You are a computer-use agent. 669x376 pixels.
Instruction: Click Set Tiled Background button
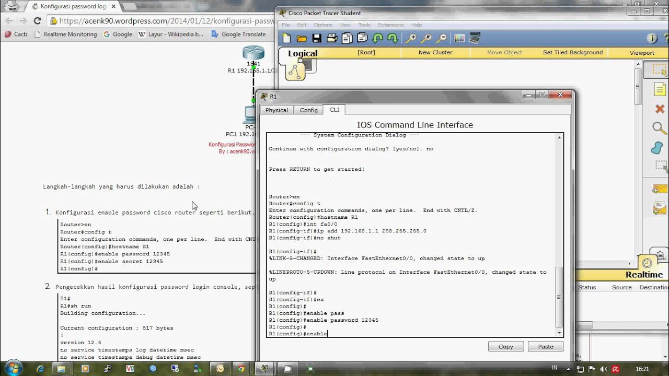[x=573, y=52]
